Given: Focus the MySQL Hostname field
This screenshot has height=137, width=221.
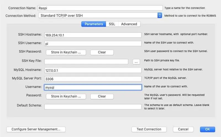Looking at the screenshot, I should coord(93,70).
